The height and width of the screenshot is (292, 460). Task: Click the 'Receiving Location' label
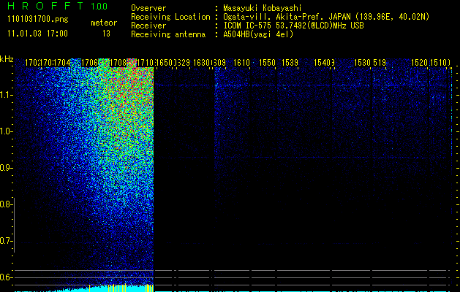click(170, 17)
